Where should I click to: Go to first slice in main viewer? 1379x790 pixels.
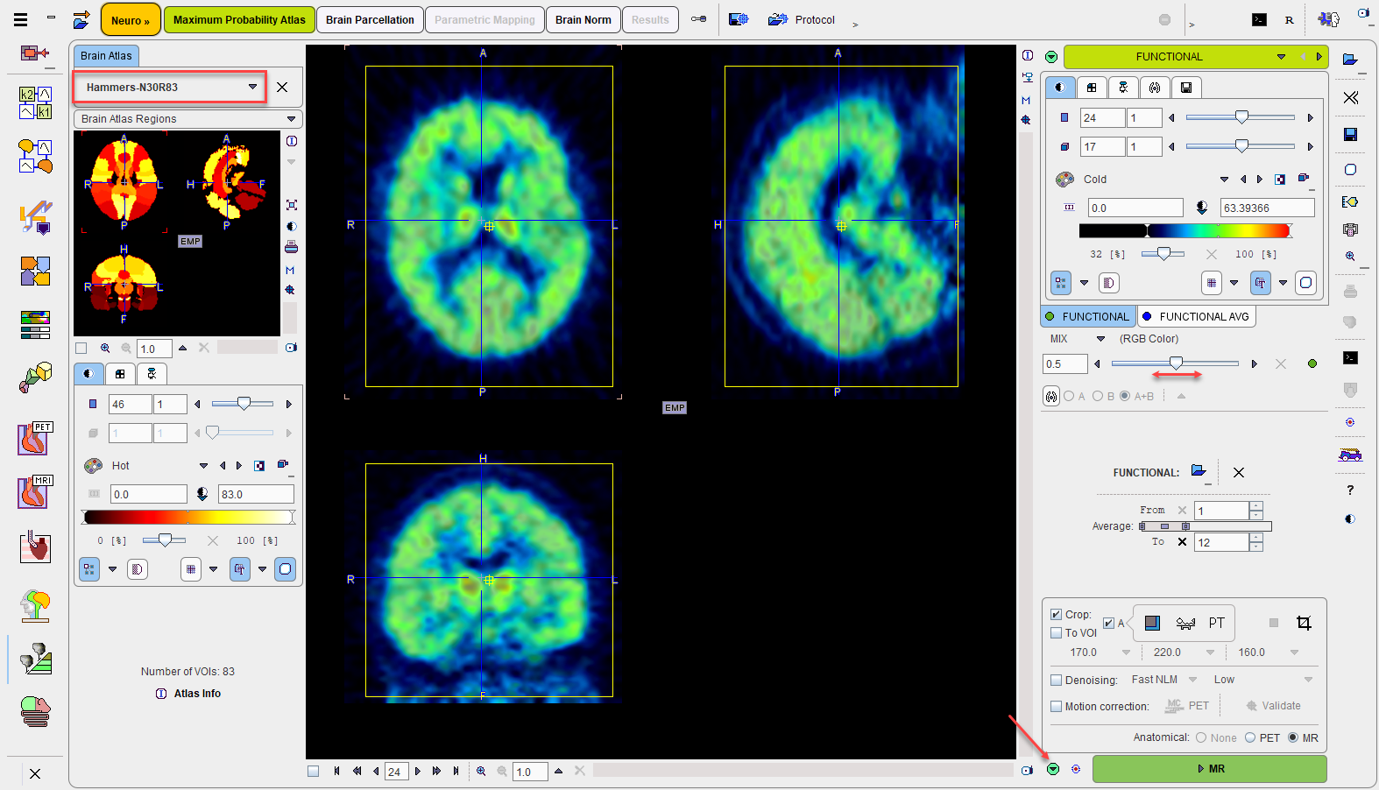click(x=336, y=771)
